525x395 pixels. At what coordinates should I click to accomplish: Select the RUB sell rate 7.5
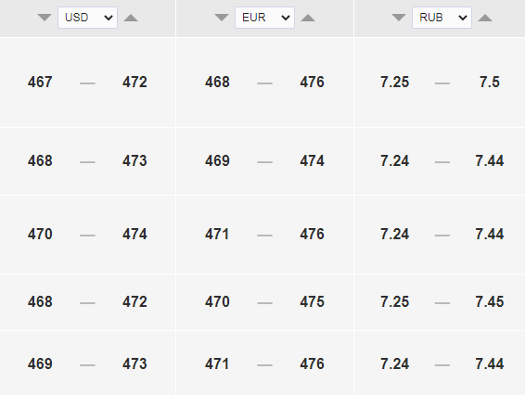pyautogui.click(x=490, y=82)
